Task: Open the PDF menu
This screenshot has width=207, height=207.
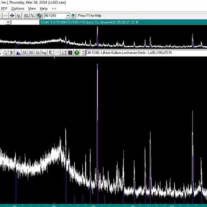Action: point(4,9)
